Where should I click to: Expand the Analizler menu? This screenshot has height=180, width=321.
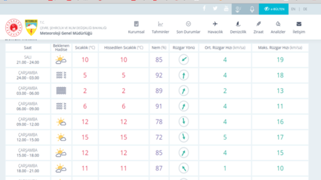point(278,28)
